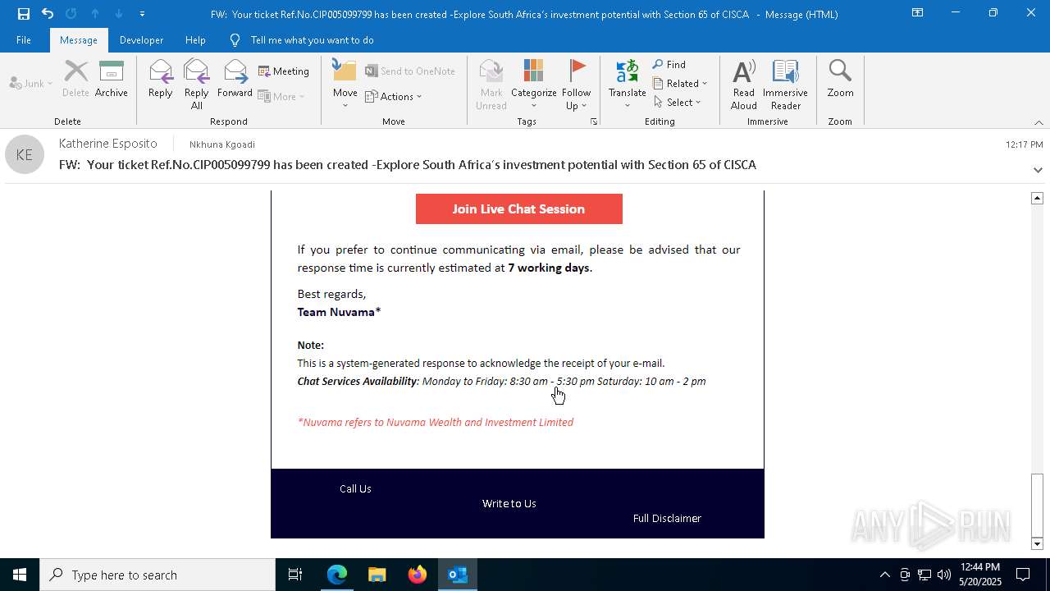This screenshot has width=1050, height=591.
Task: Launch Microsoft Edge from the taskbar
Action: click(337, 575)
